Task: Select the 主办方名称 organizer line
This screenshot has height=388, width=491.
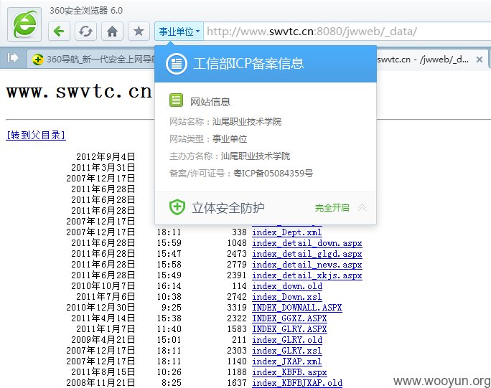Action: [230, 156]
